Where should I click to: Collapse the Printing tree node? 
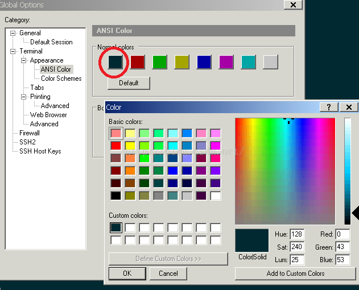pyautogui.click(x=23, y=97)
